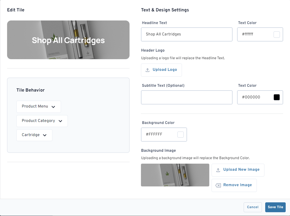Open the background color swatch picker
Viewport: 290px width, 216px height.
point(180,134)
